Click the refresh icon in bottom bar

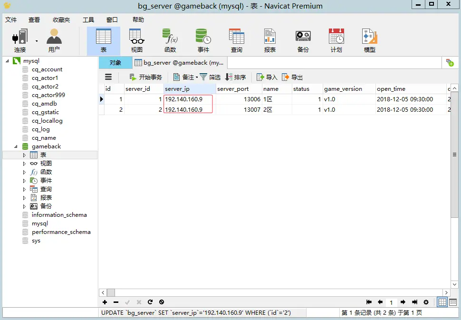(150, 302)
